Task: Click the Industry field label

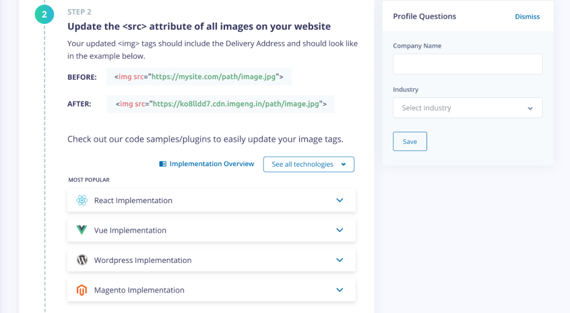Action: [x=405, y=89]
